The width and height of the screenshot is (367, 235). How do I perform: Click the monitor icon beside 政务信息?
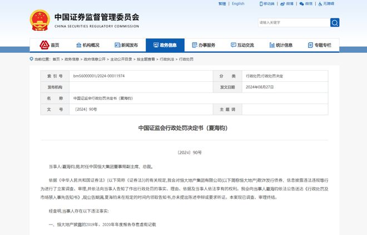coord(156,45)
